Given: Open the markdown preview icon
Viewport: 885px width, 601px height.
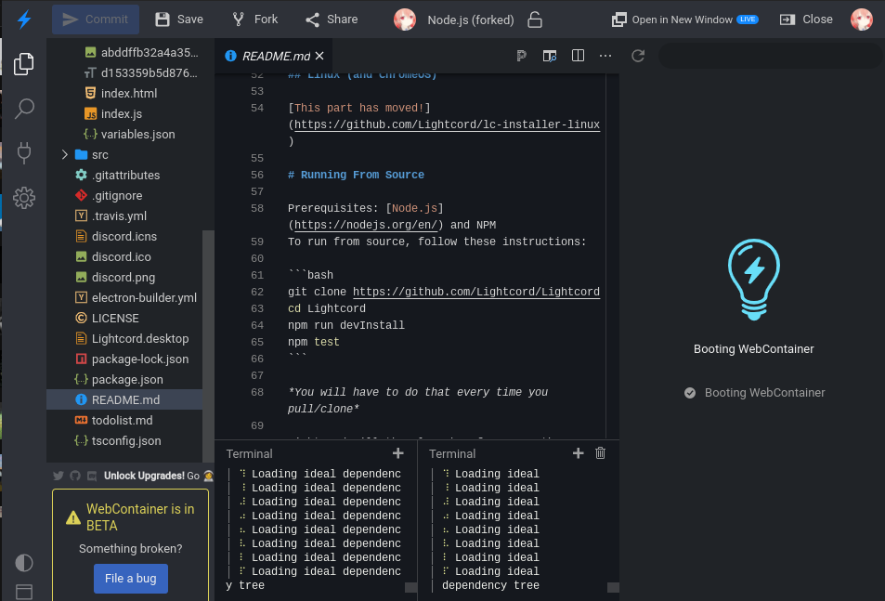Looking at the screenshot, I should [x=550, y=56].
